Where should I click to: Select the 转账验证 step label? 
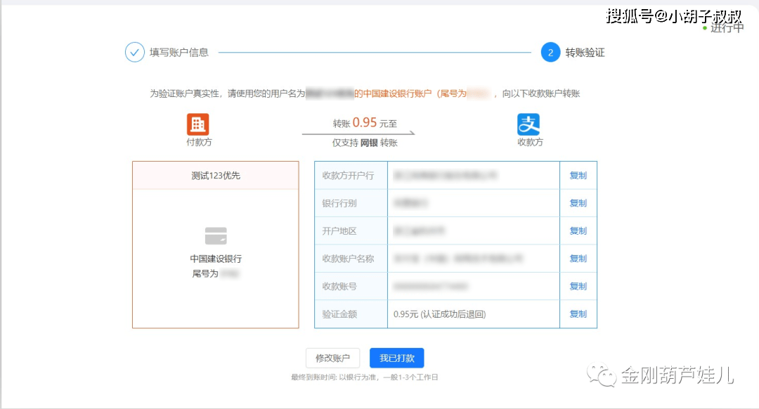click(585, 53)
